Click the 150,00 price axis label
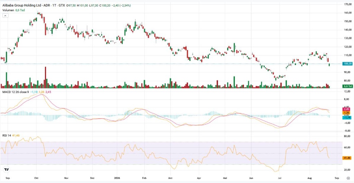 tap(348, 21)
